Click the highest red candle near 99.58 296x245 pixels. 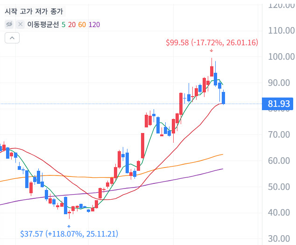pos(211,70)
